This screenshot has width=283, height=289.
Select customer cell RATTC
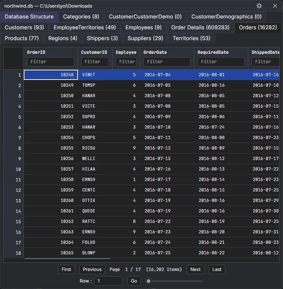tap(95, 221)
